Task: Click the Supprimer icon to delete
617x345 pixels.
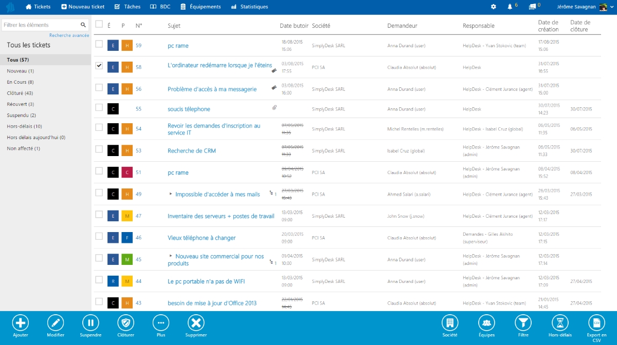Action: pyautogui.click(x=196, y=323)
